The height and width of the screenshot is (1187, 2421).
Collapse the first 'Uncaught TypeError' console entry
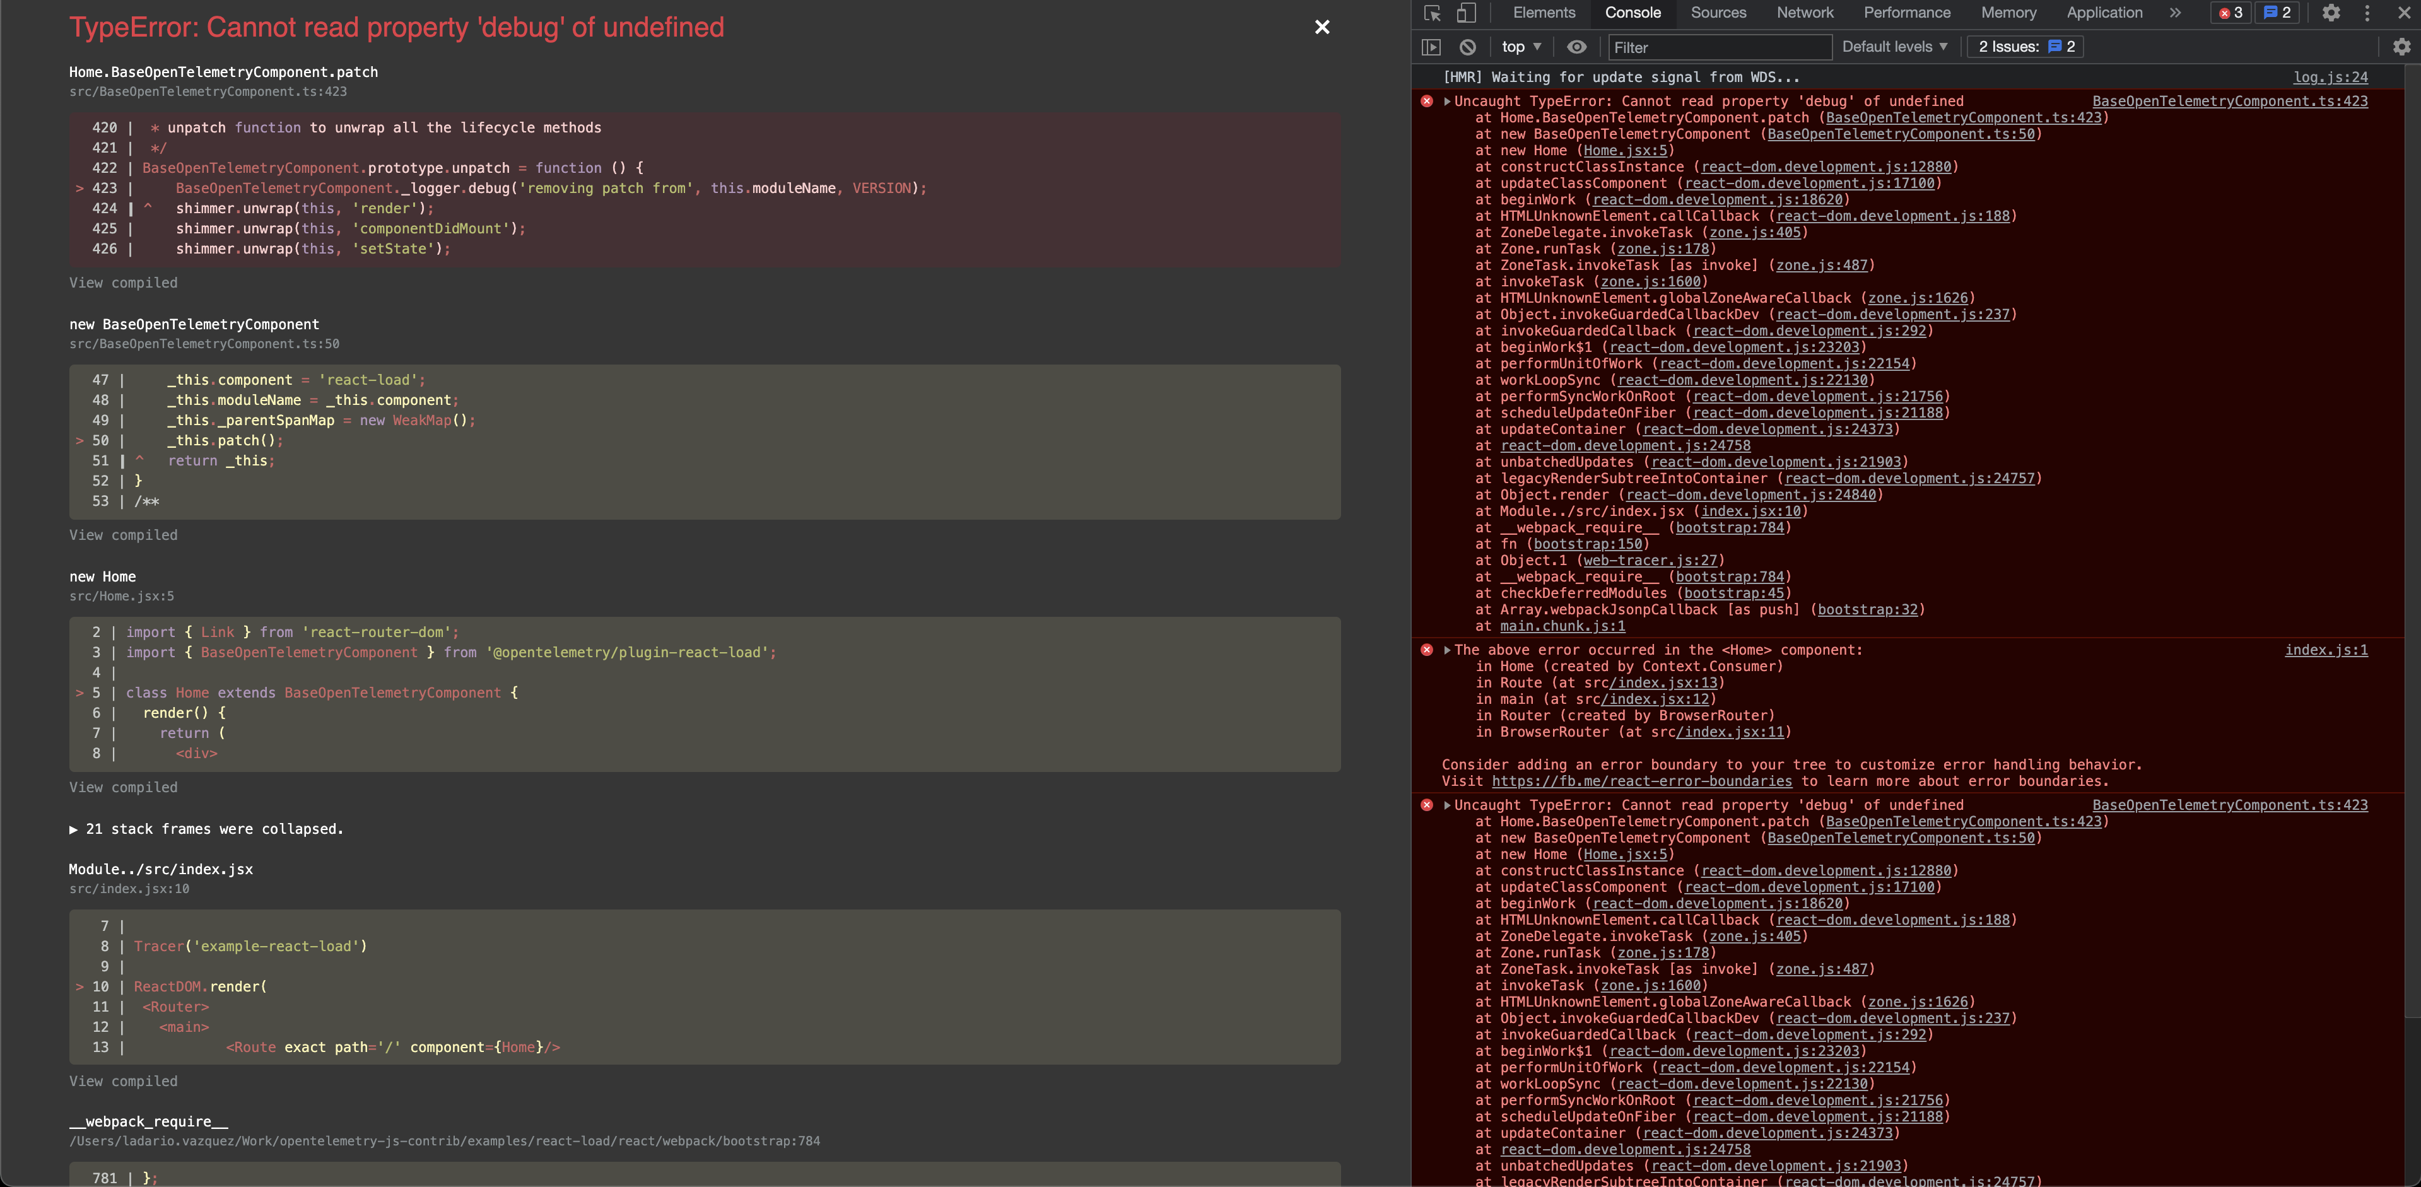click(x=1447, y=102)
